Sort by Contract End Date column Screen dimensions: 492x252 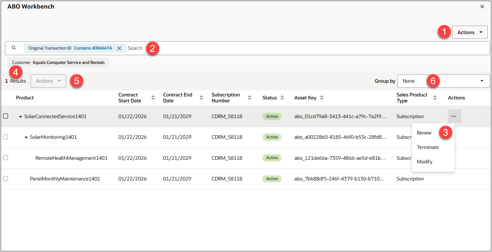pos(201,98)
